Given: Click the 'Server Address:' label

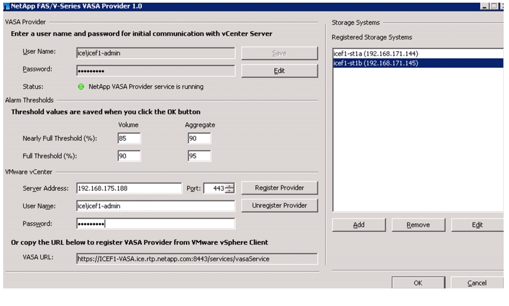Looking at the screenshot, I should point(45,188).
